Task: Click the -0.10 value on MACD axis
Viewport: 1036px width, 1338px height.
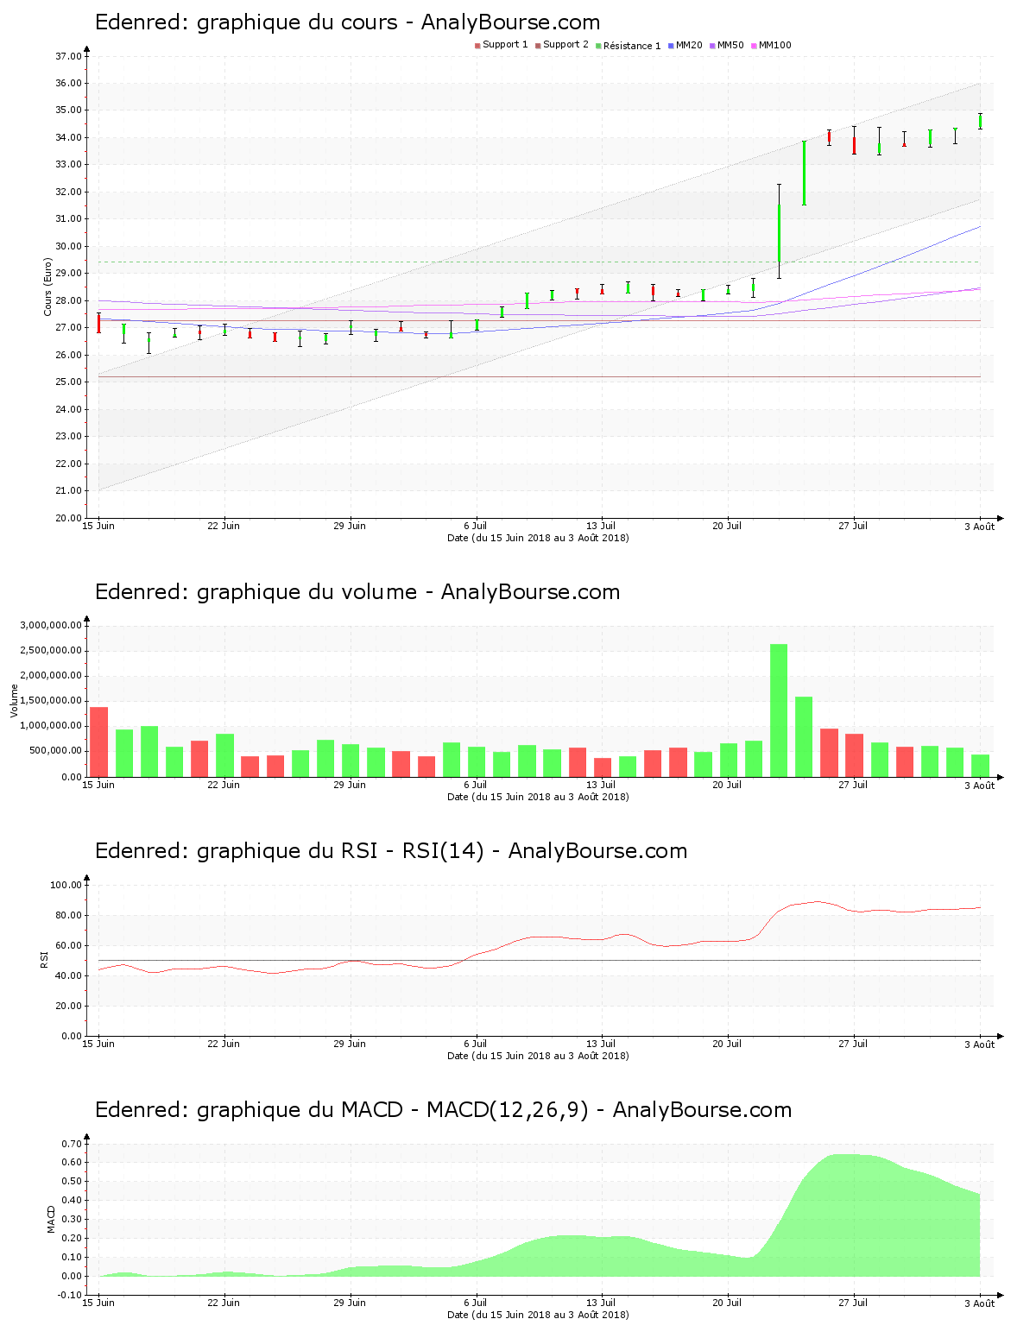Action: (x=70, y=1295)
